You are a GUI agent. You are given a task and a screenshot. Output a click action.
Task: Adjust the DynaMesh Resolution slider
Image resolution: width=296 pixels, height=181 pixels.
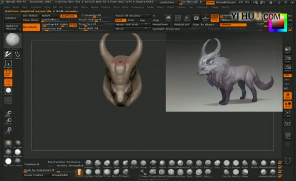[59, 29]
